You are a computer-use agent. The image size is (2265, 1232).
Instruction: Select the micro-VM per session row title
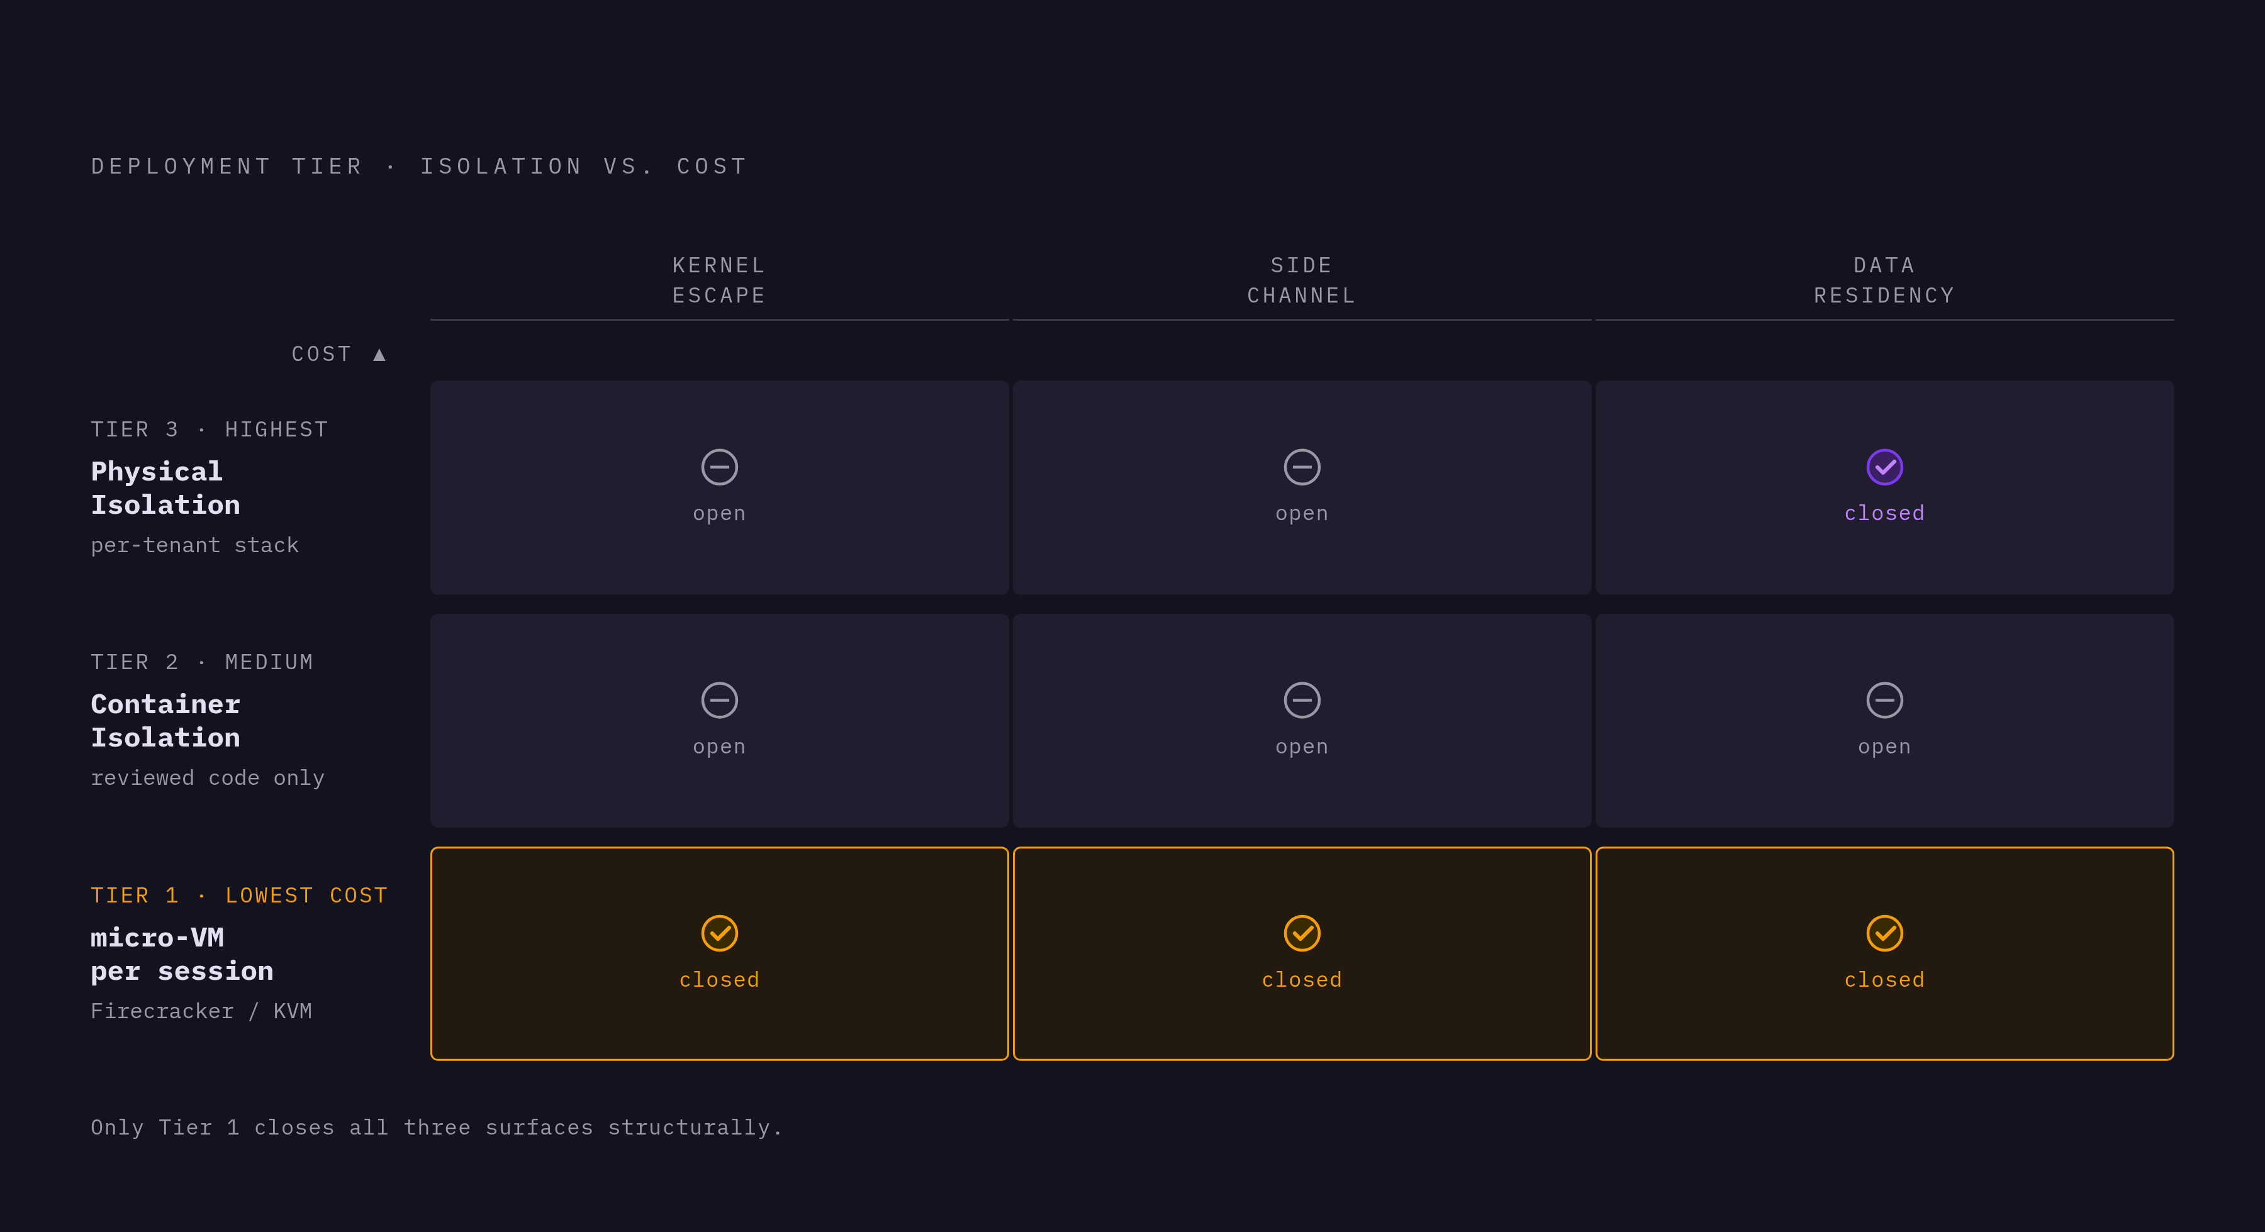[x=182, y=953]
